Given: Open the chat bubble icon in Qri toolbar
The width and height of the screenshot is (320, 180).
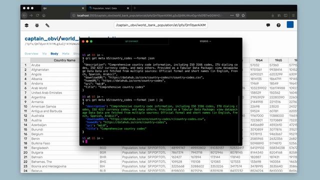Looking at the screenshot, I should (268, 25).
